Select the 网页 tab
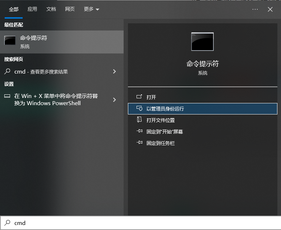 pos(70,9)
